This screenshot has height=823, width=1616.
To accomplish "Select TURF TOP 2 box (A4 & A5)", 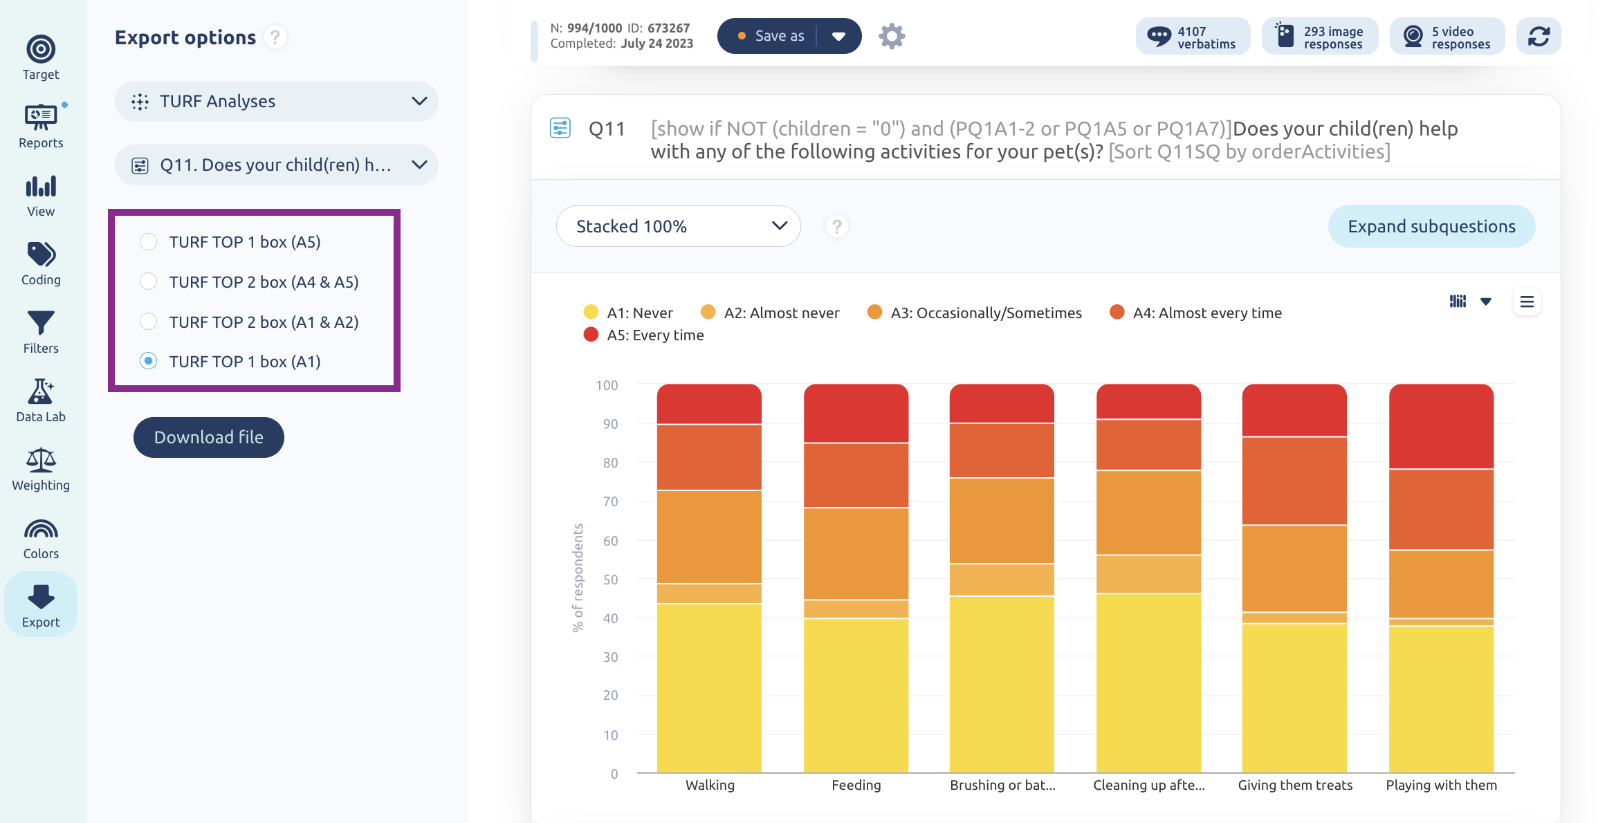I will (148, 281).
